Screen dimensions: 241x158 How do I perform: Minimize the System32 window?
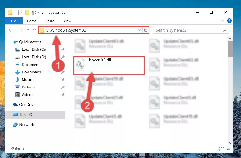197,12
